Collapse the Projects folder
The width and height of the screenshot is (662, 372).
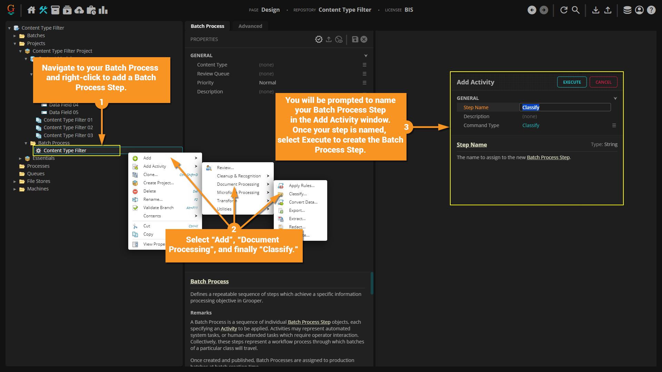click(x=15, y=44)
